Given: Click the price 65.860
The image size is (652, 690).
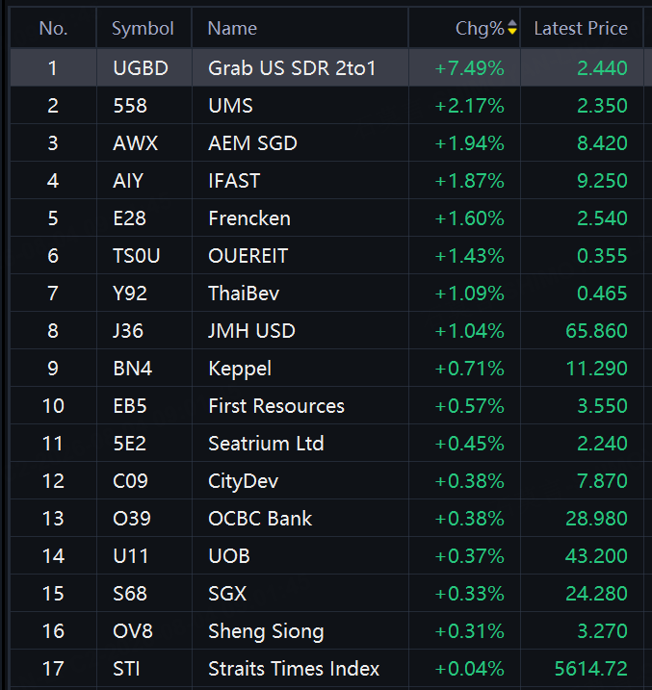Looking at the screenshot, I should [x=596, y=331].
